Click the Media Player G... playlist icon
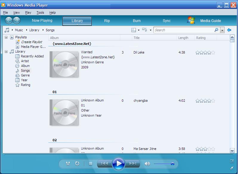238x174 pixels. click(x=18, y=47)
